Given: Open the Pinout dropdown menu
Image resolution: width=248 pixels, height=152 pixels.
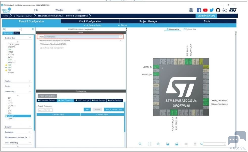Looking at the screenshot, I should click(x=122, y=25).
